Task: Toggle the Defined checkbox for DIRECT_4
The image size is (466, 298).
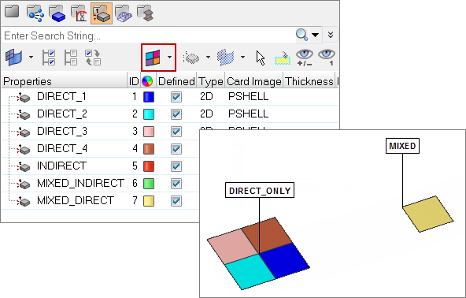Action: 176,148
